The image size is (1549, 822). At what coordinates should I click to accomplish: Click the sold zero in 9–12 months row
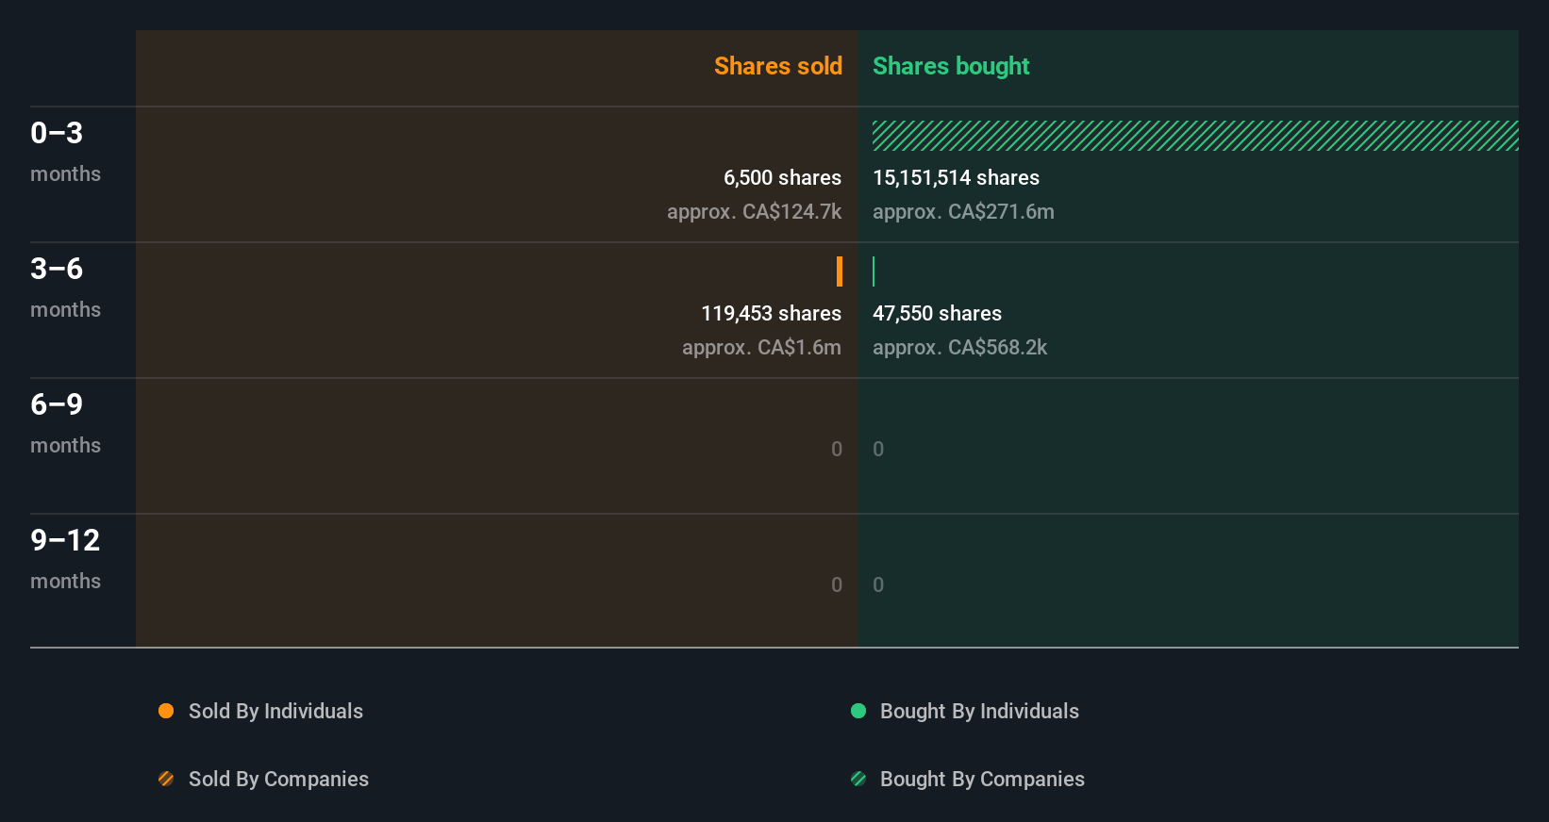pos(837,584)
